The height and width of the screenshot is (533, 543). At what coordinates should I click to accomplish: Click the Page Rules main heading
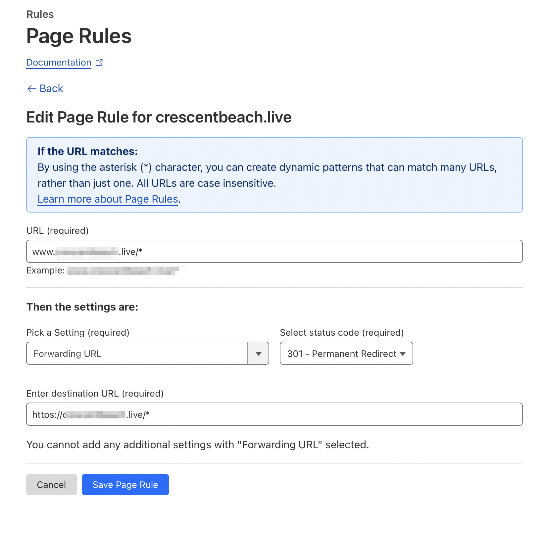79,36
